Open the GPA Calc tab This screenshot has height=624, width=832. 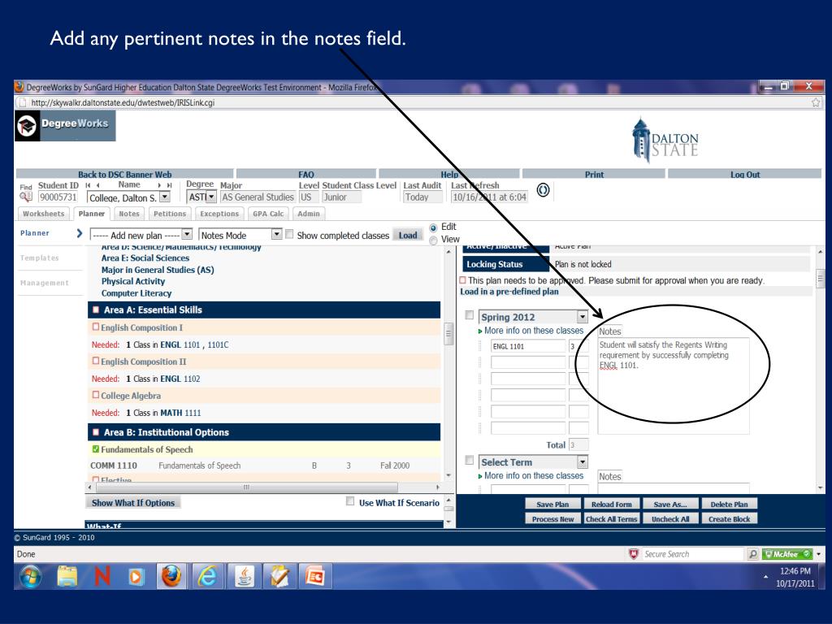(x=268, y=214)
